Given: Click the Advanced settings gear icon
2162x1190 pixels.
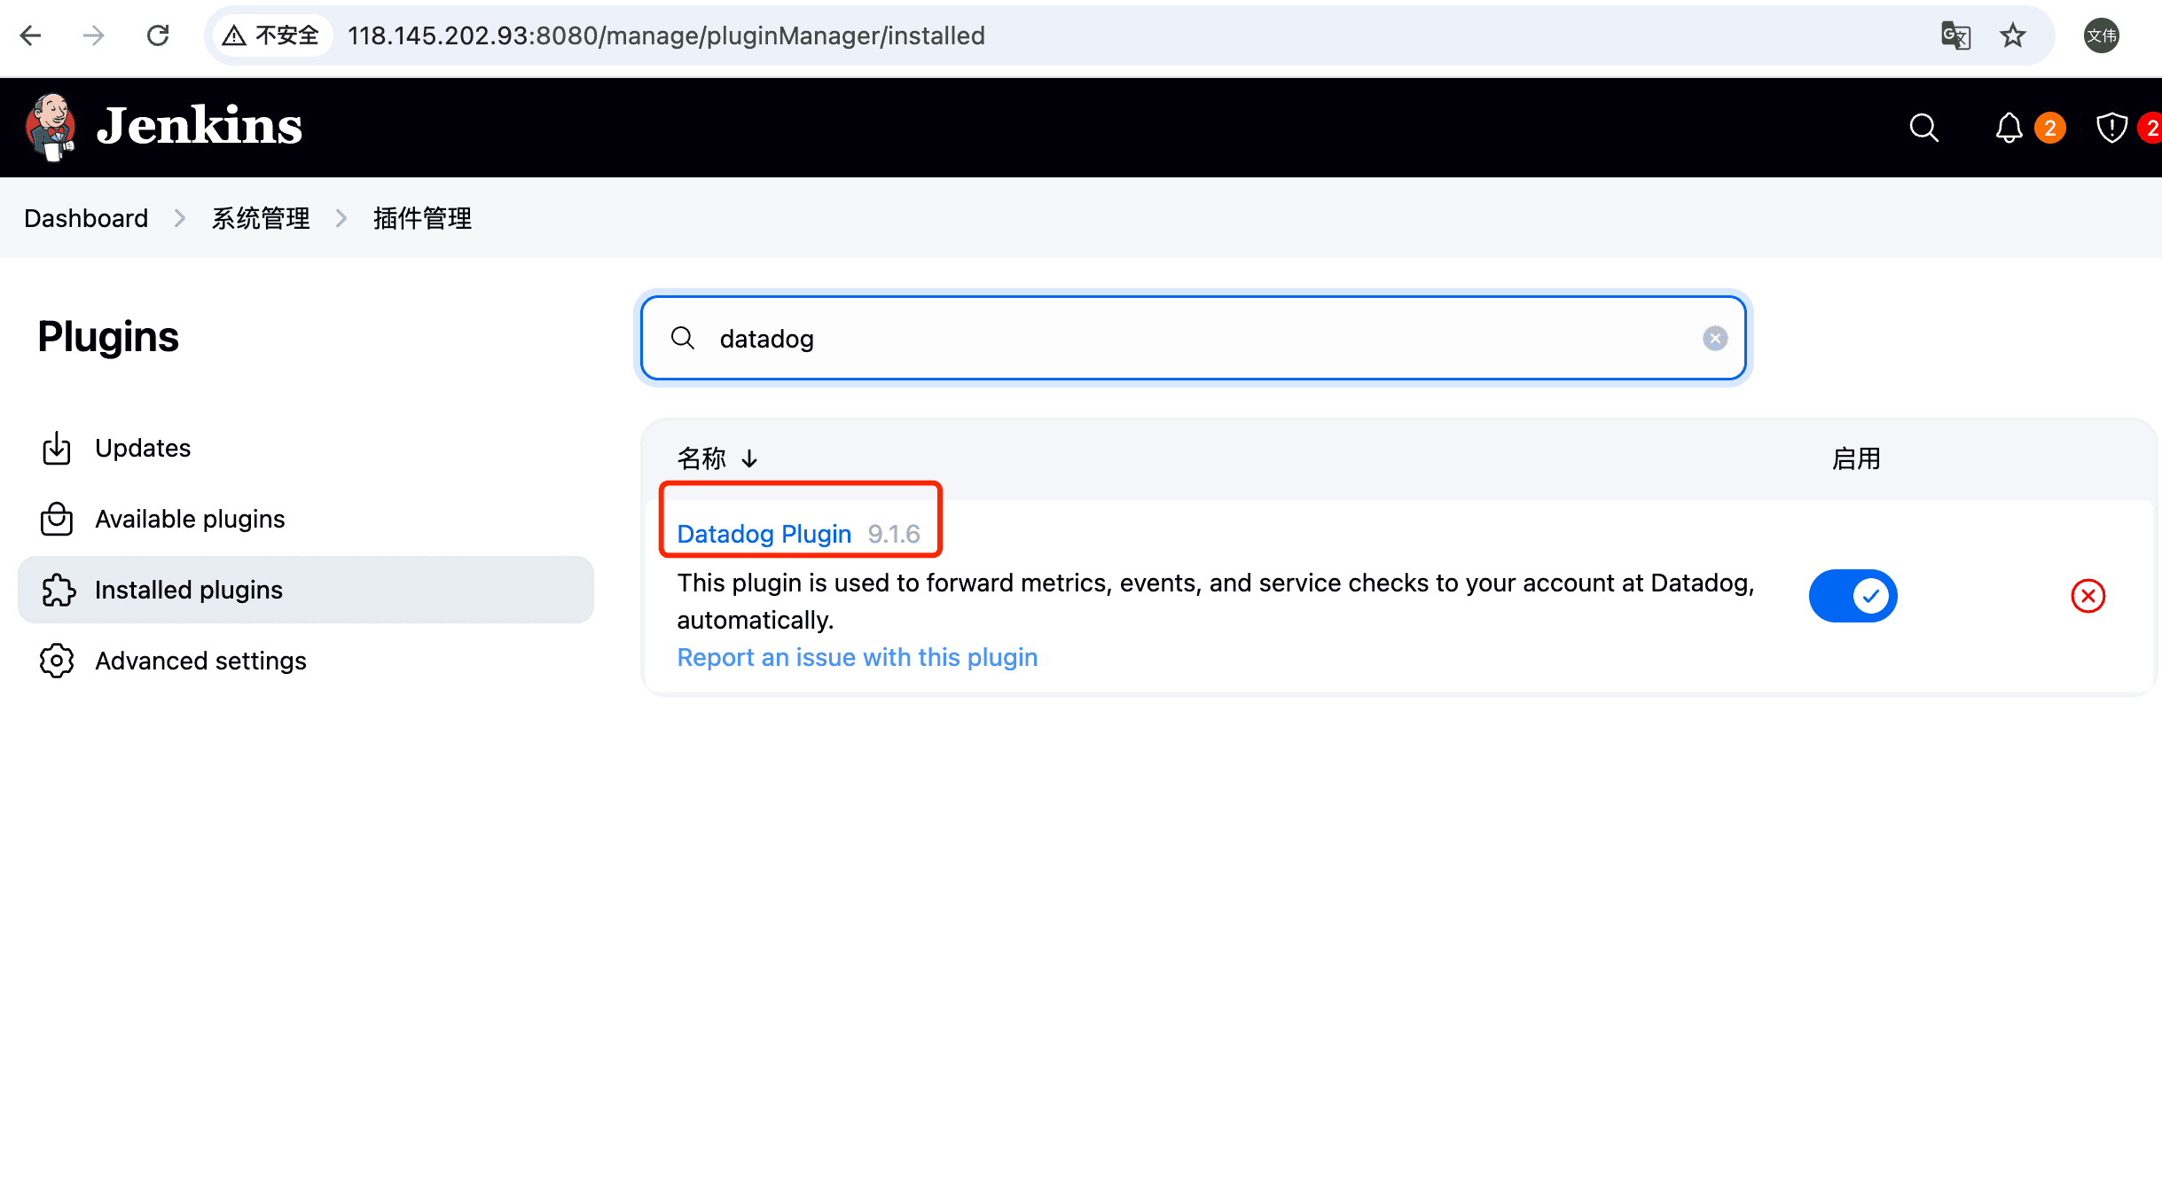Looking at the screenshot, I should coord(57,661).
